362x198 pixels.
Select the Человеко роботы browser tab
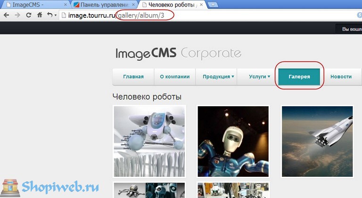click(173, 5)
